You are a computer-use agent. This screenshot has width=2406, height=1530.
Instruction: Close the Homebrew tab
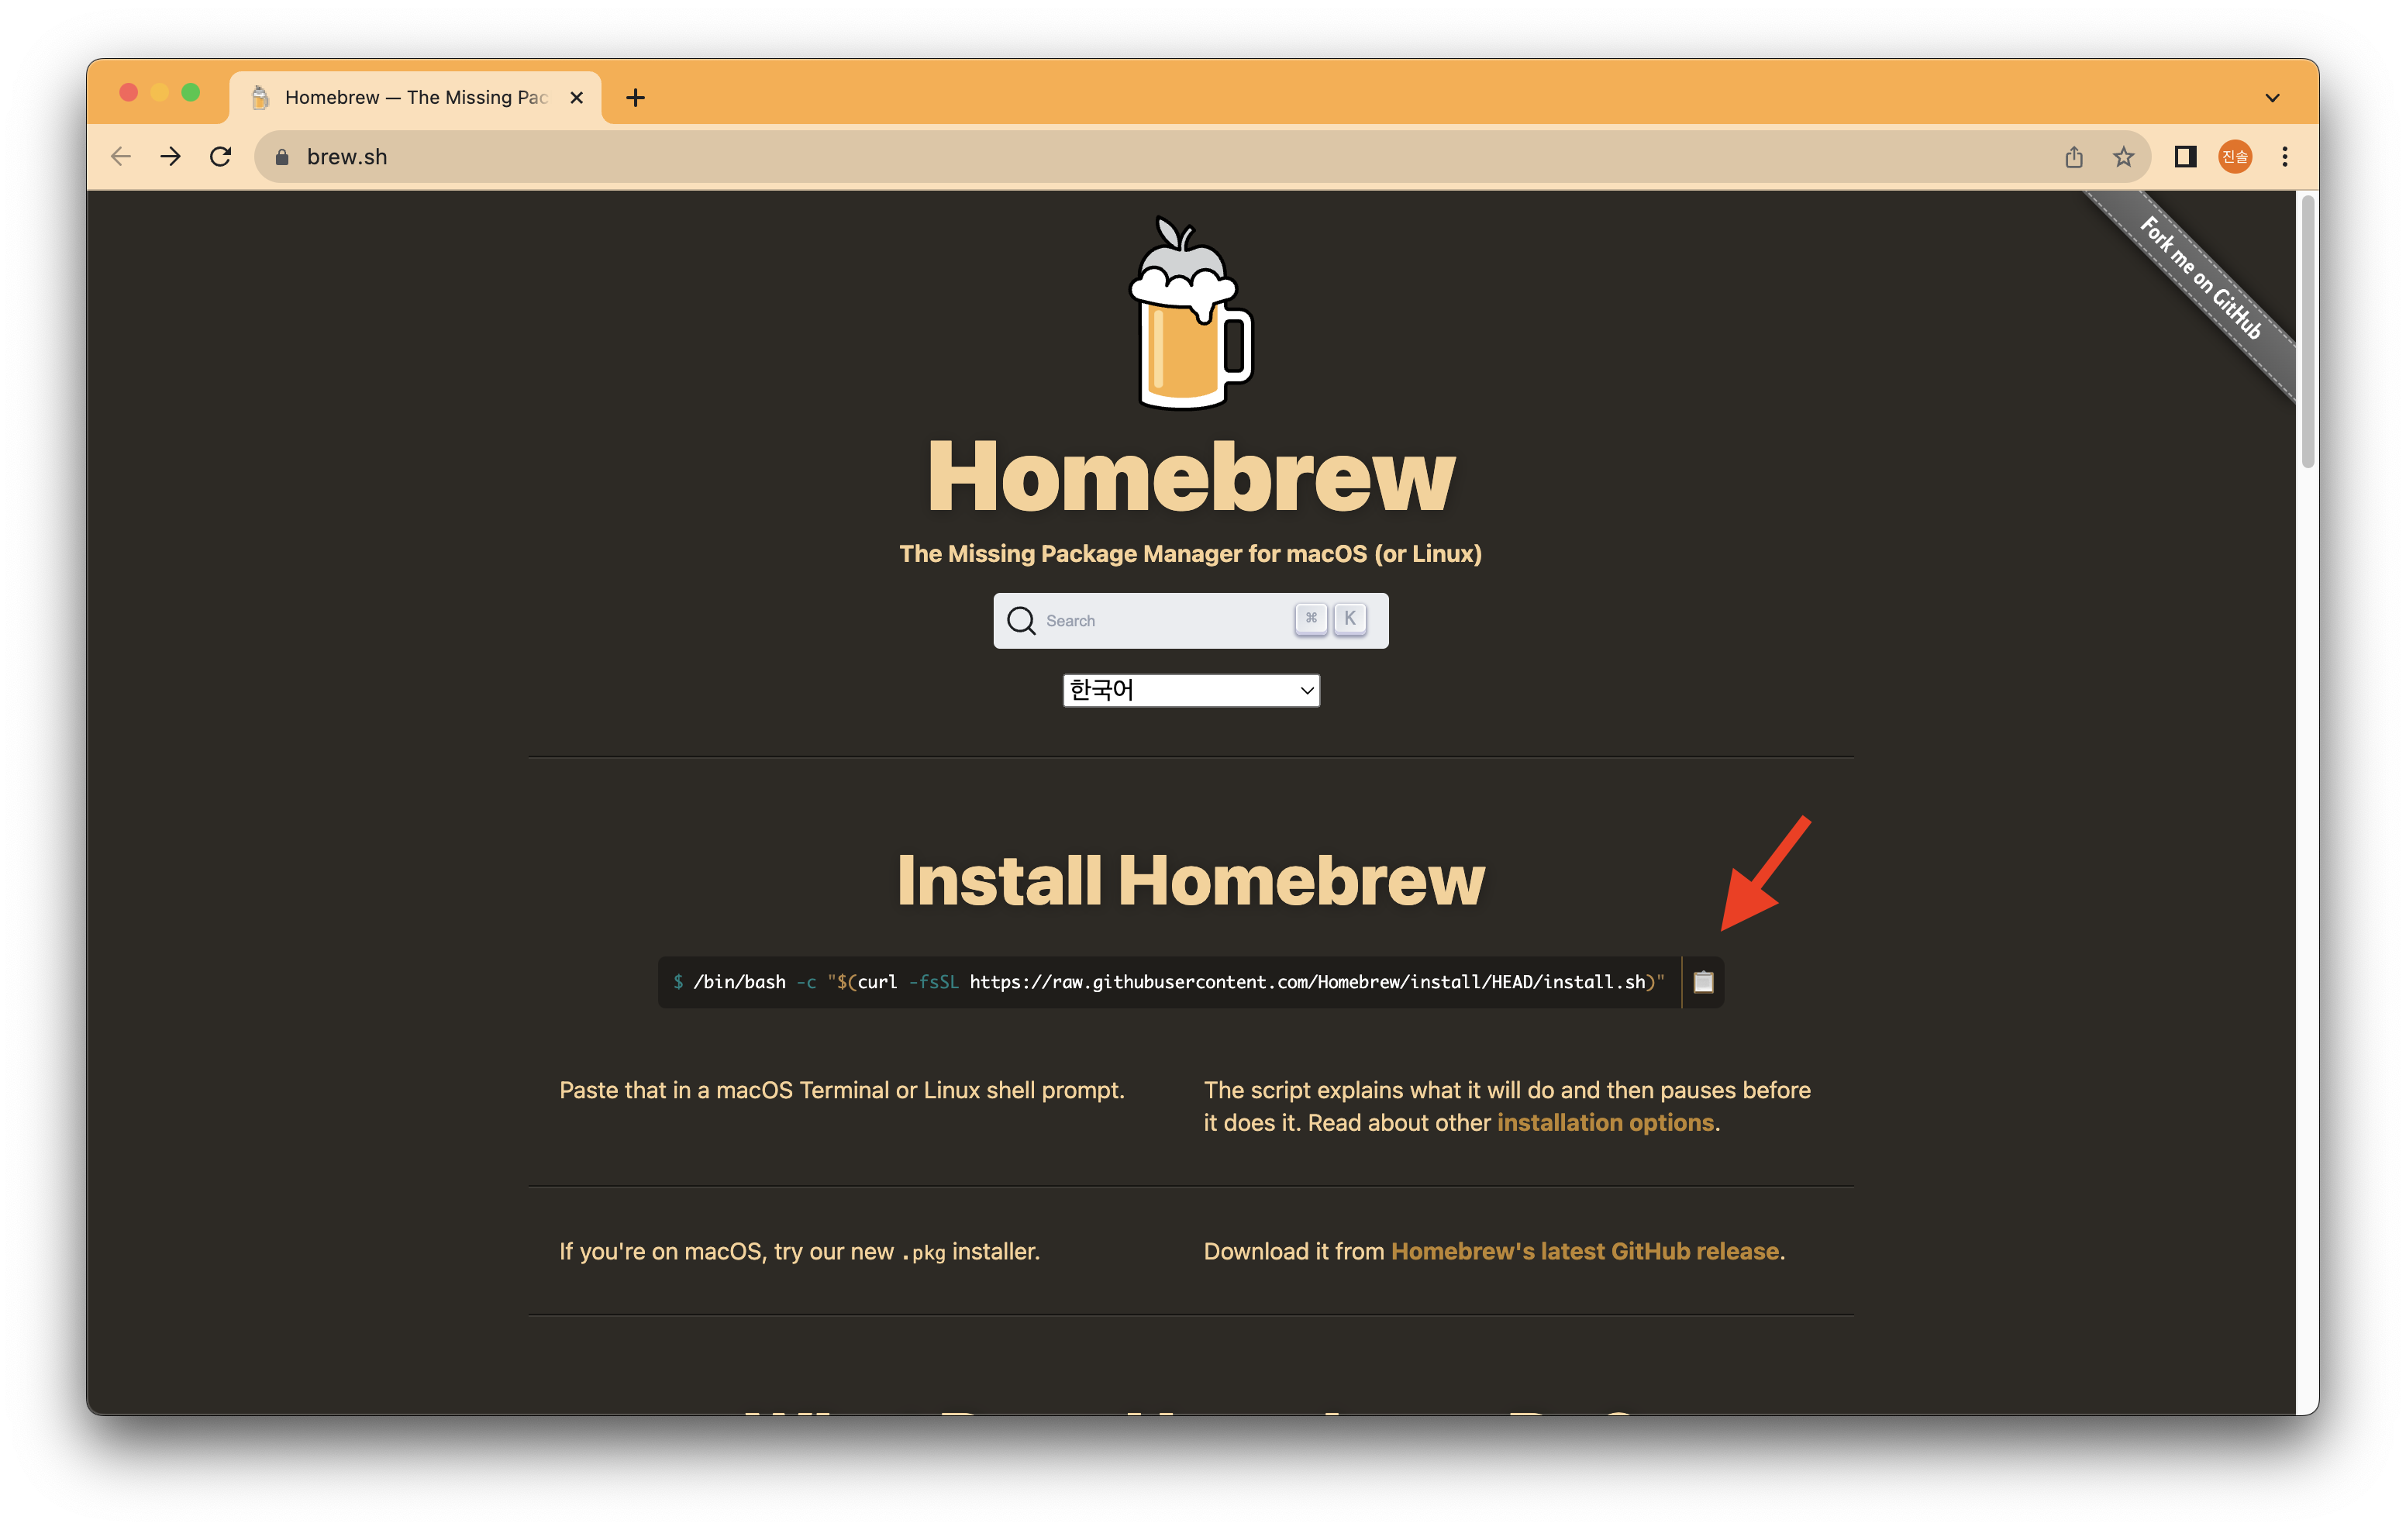577,97
